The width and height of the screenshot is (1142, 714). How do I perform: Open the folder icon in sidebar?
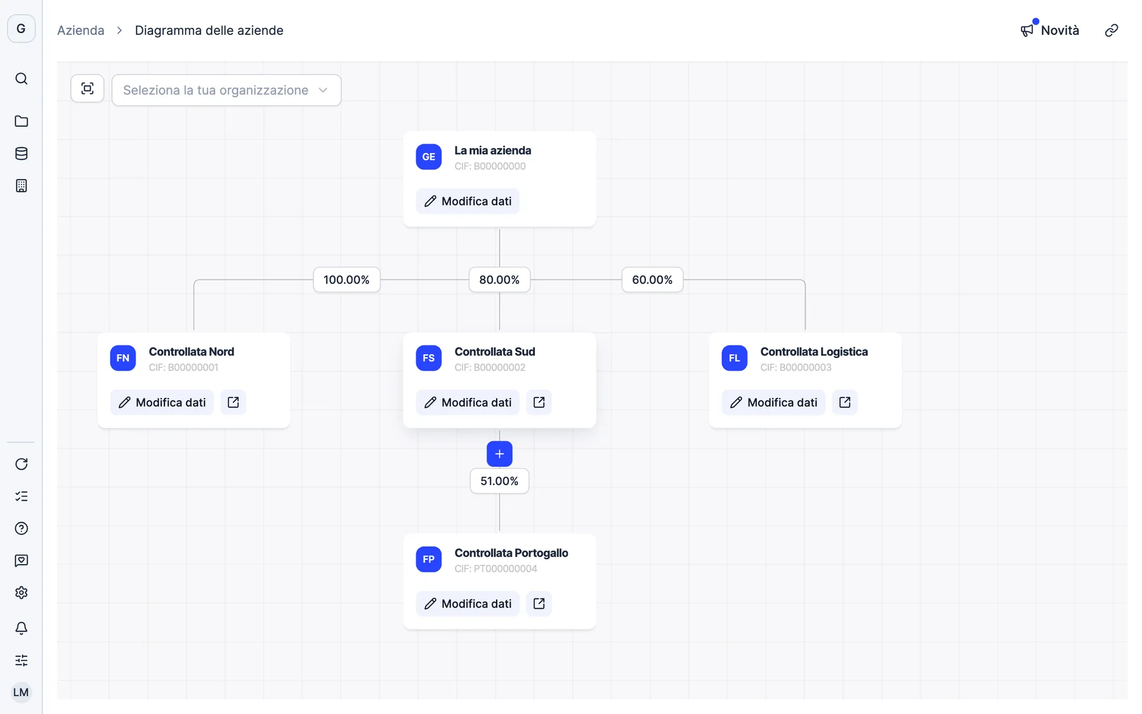[21, 121]
